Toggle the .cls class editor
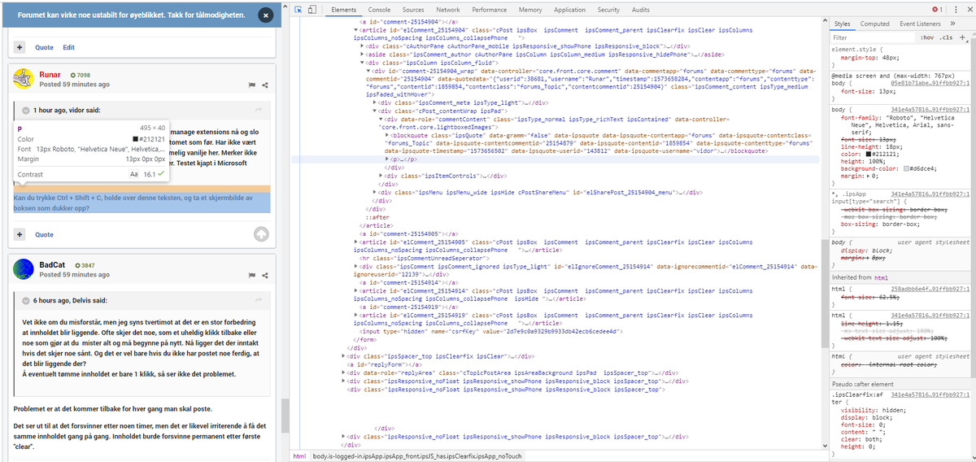The height and width of the screenshot is (462, 976). click(x=946, y=37)
